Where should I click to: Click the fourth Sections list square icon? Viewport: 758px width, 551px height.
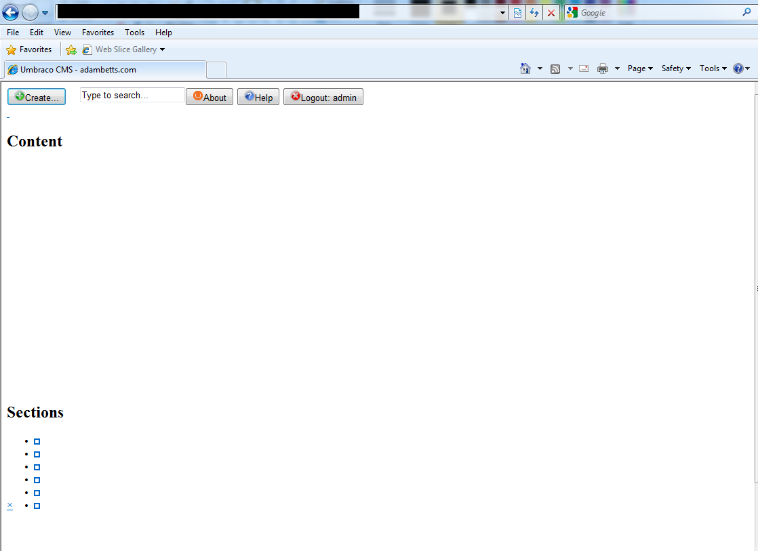37,480
